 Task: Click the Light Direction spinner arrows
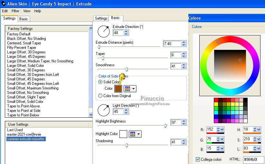point(126,111)
